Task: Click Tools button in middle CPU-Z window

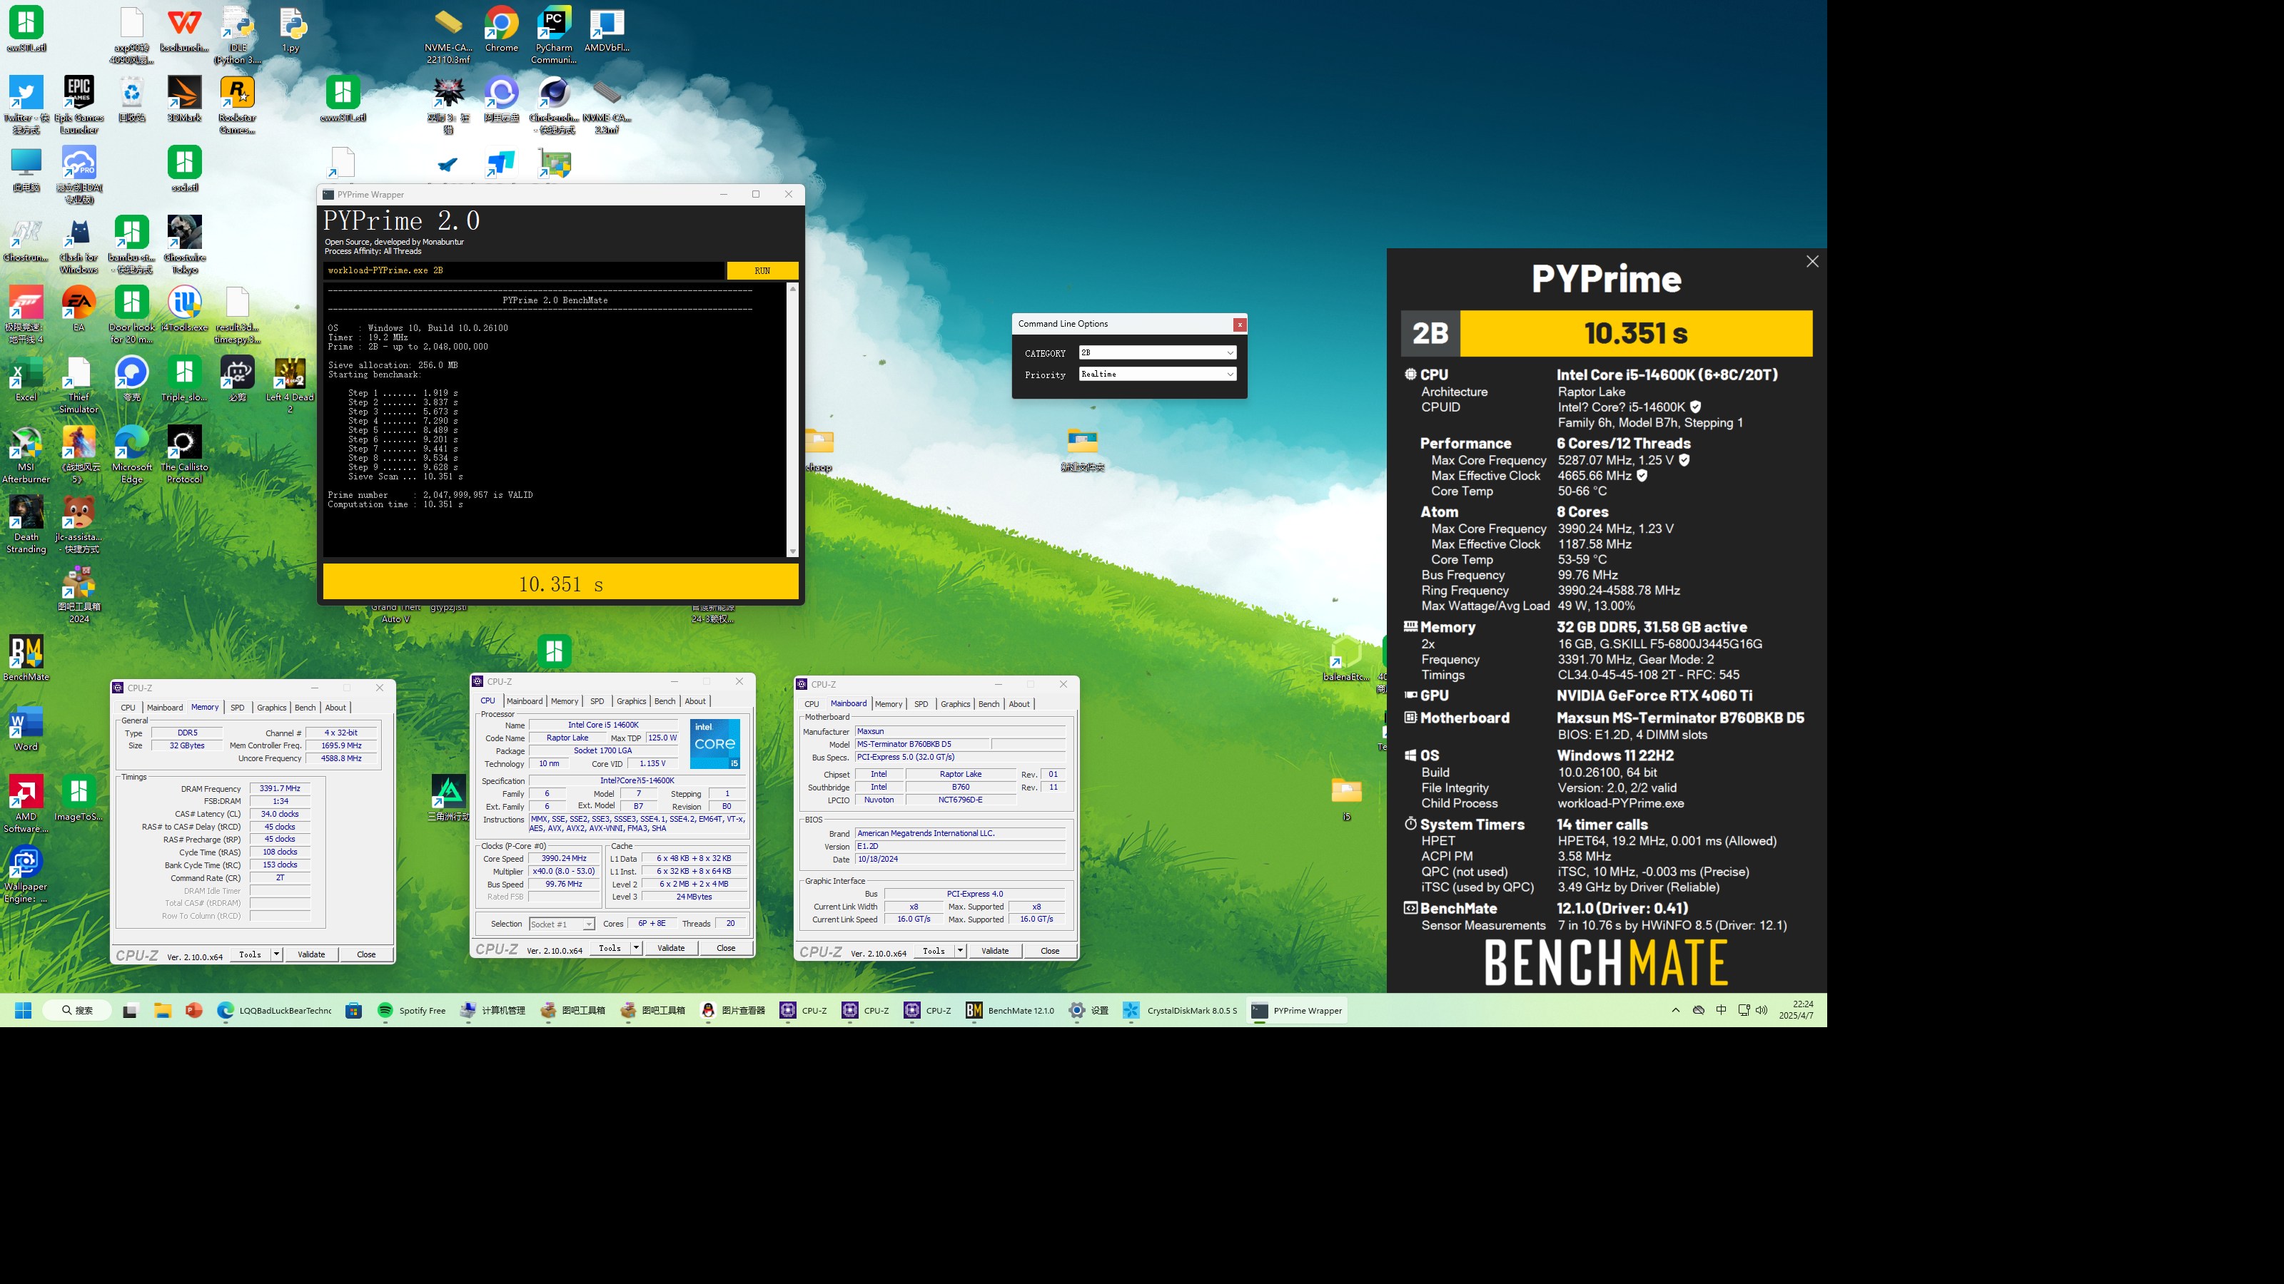Action: coord(610,948)
